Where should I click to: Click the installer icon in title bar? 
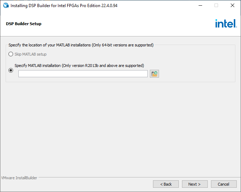point(6,6)
